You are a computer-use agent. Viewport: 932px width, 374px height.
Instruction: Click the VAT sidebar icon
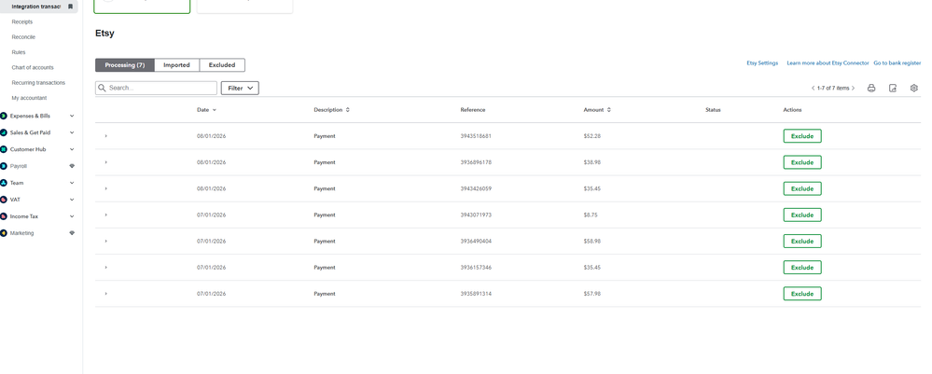(x=4, y=200)
